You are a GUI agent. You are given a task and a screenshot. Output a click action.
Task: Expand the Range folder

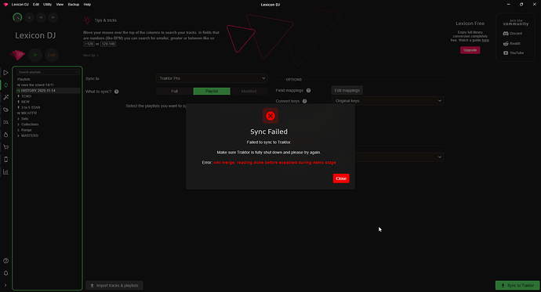(x=18, y=130)
